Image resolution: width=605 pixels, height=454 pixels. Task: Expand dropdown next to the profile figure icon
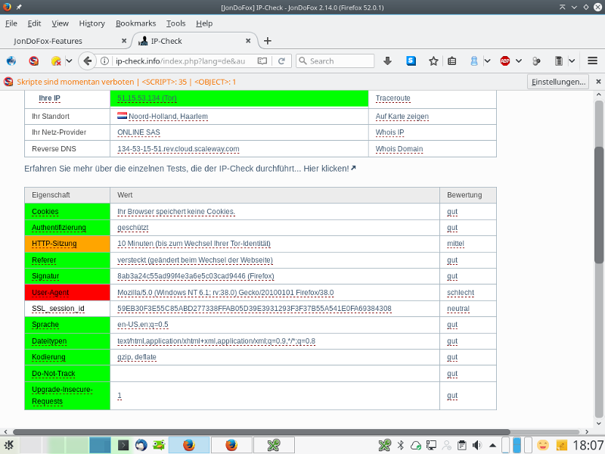pyautogui.click(x=487, y=61)
